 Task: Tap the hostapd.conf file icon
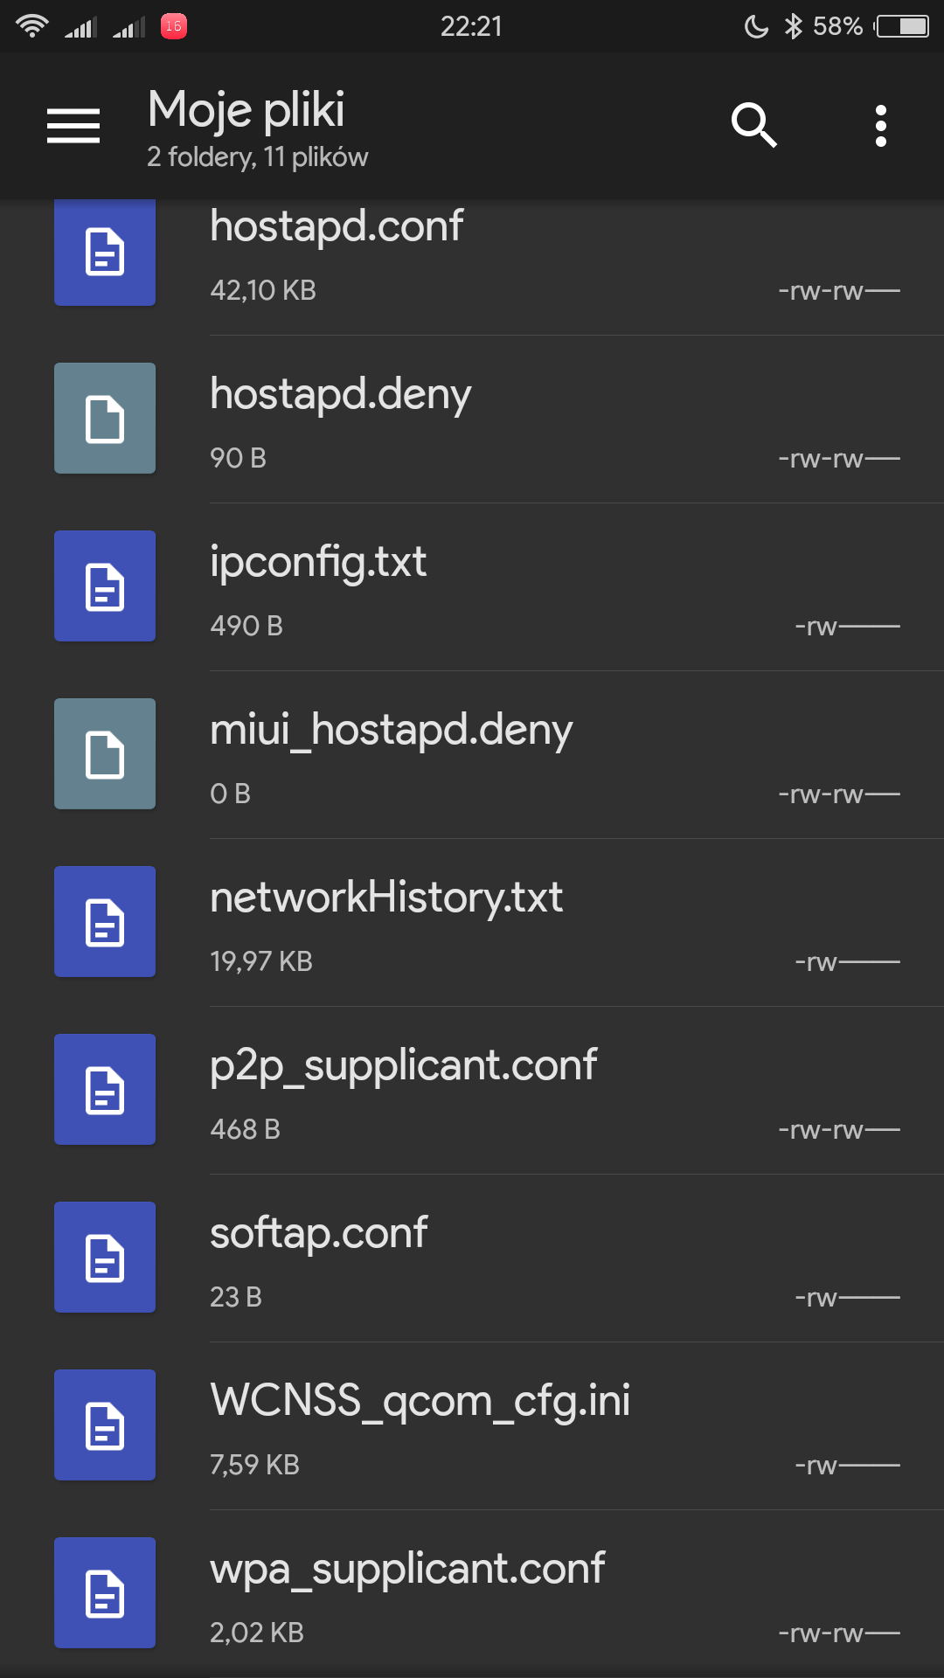click(x=105, y=252)
